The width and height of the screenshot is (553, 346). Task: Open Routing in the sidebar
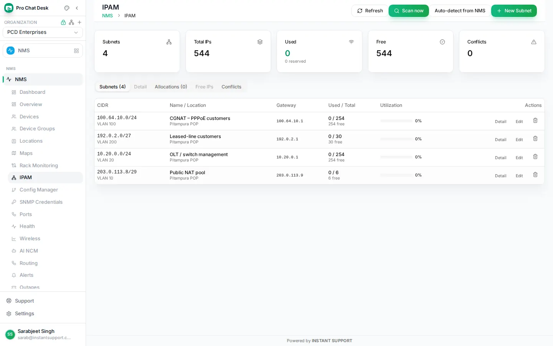tap(45, 263)
